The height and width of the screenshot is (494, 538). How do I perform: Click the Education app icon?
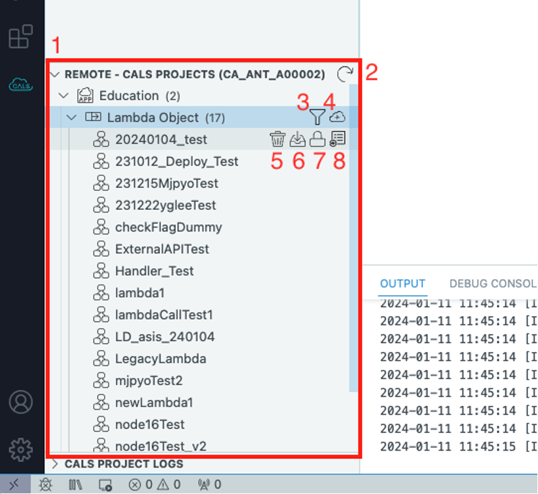[85, 95]
